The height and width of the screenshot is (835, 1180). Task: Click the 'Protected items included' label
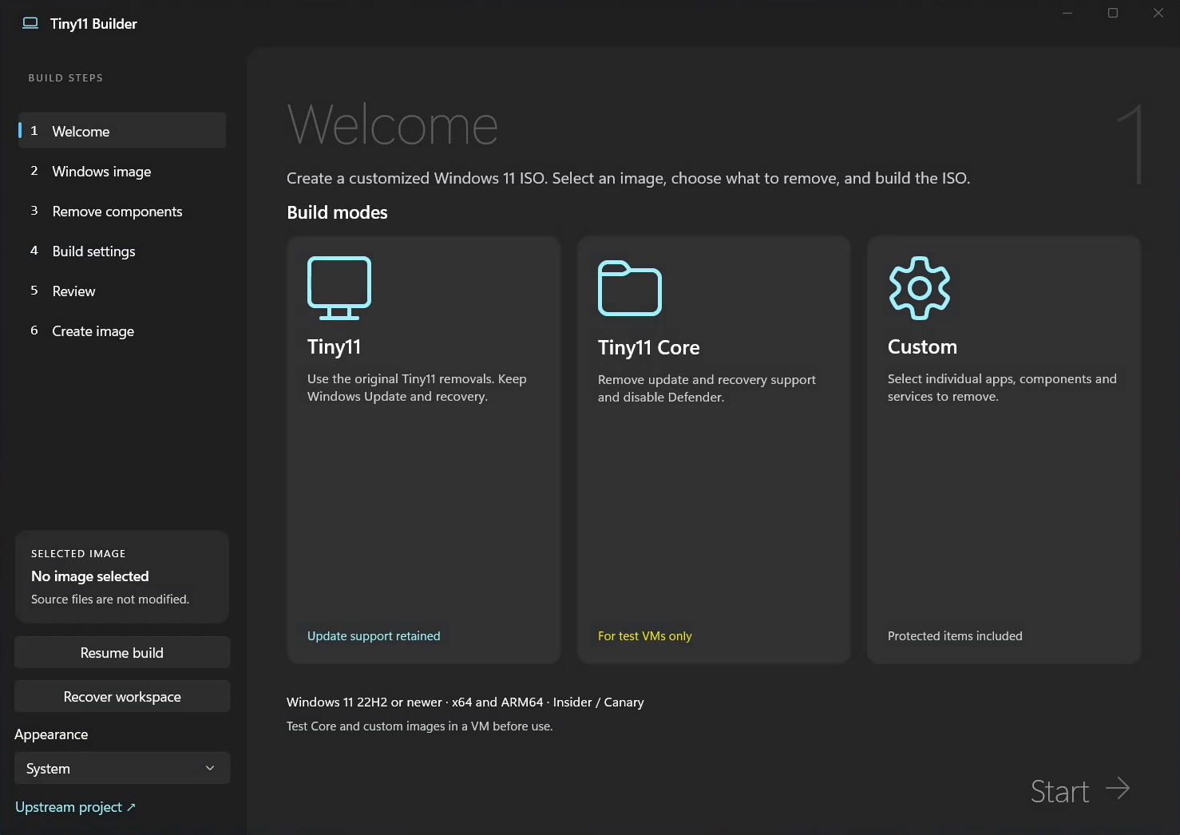[955, 635]
